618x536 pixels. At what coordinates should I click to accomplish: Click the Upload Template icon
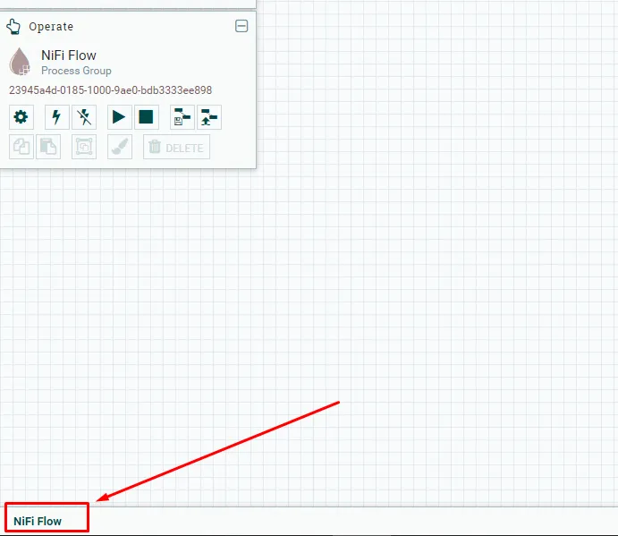tap(209, 117)
